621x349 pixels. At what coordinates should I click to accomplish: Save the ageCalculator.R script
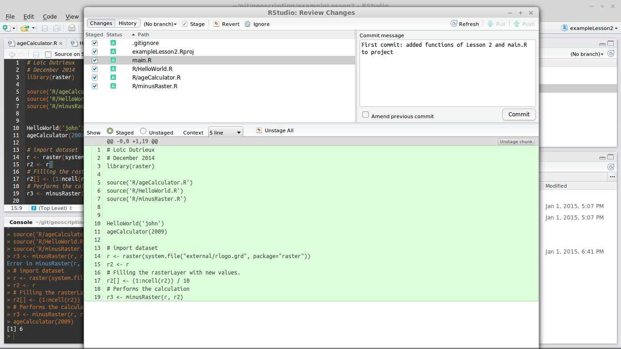(44, 28)
